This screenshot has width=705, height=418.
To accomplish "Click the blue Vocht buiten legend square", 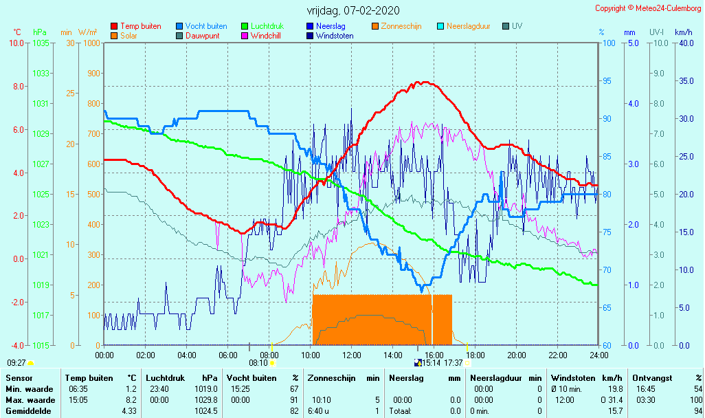I will pos(179,26).
